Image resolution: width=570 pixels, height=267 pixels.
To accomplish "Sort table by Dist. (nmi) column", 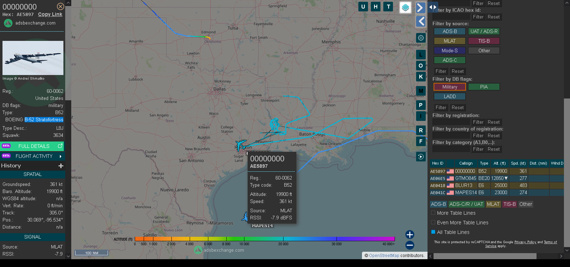I will 538,163.
